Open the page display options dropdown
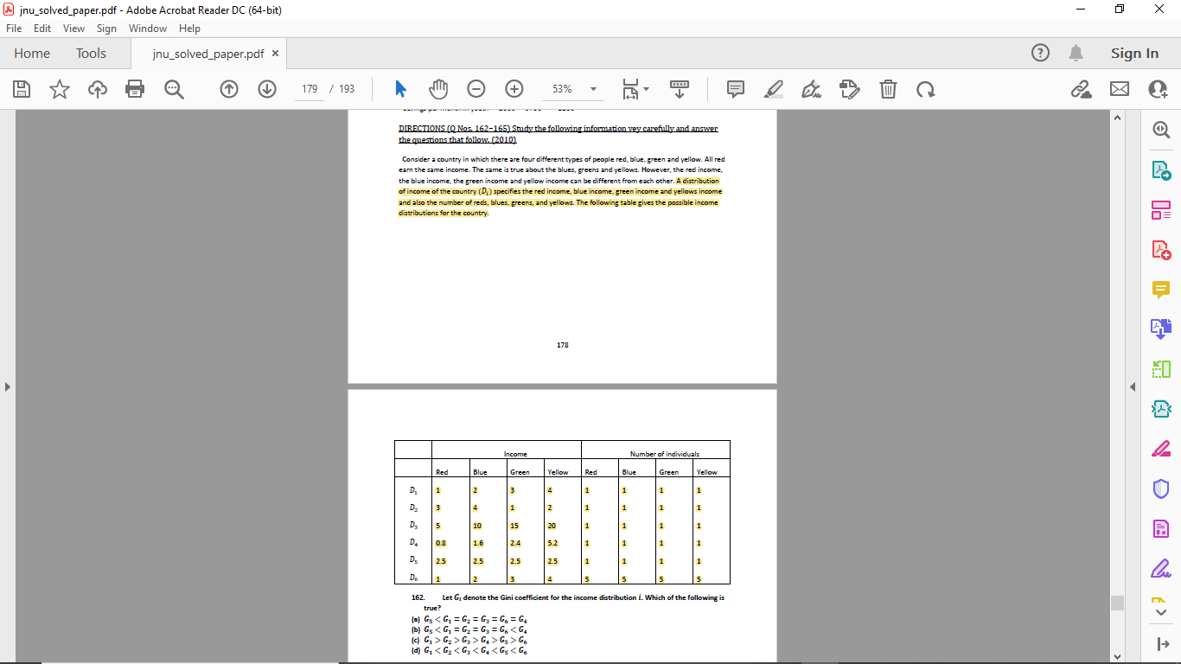Viewport: 1181px width, 664px height. tap(635, 89)
